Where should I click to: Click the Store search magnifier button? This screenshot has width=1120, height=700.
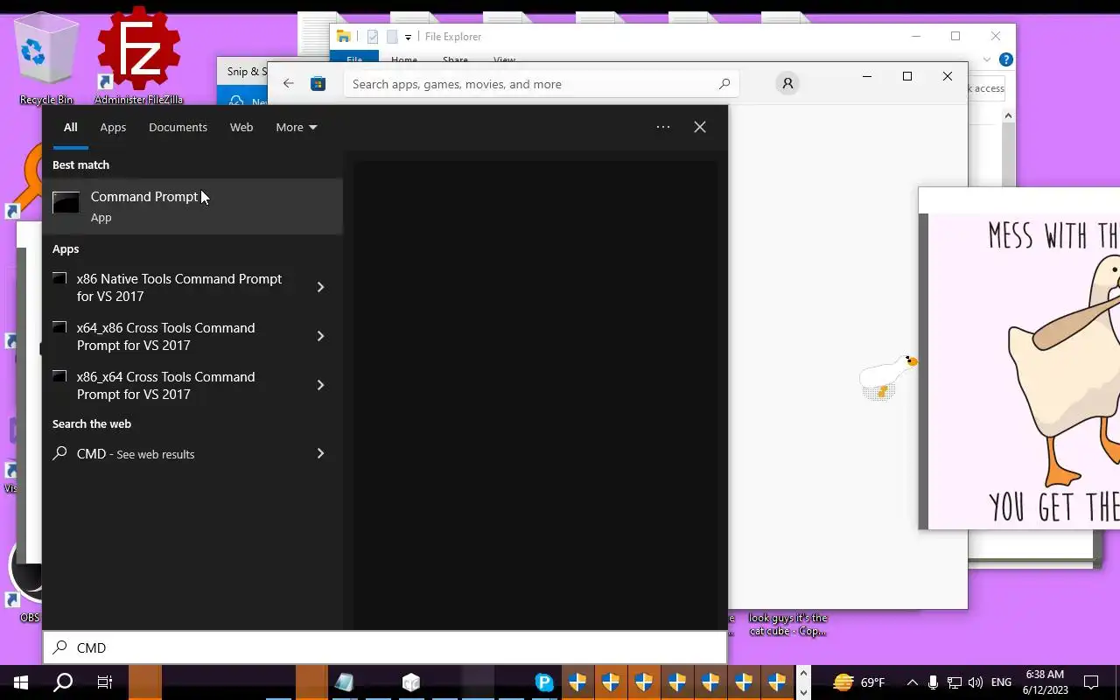tap(724, 84)
